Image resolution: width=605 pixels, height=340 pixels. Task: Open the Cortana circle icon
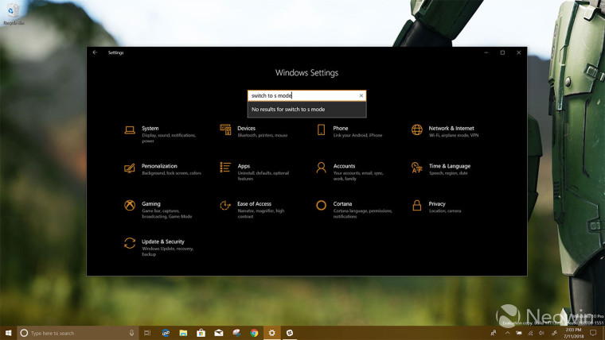coord(321,205)
